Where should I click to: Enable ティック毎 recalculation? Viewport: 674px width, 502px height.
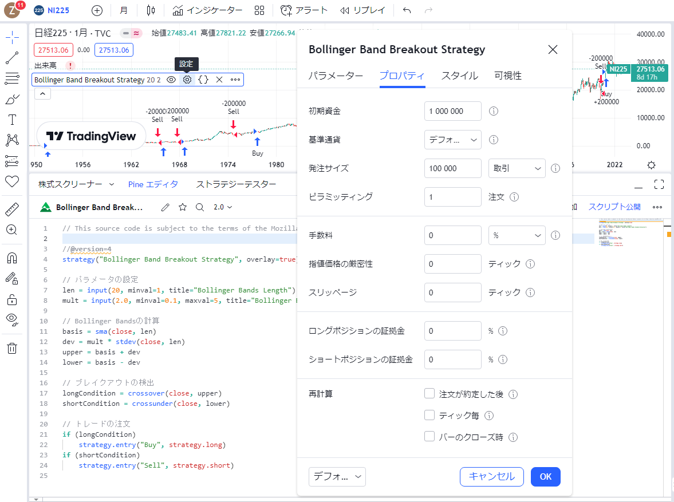(429, 414)
